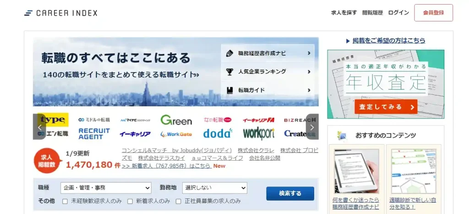Open the 年収査定 banner image

click(386, 84)
